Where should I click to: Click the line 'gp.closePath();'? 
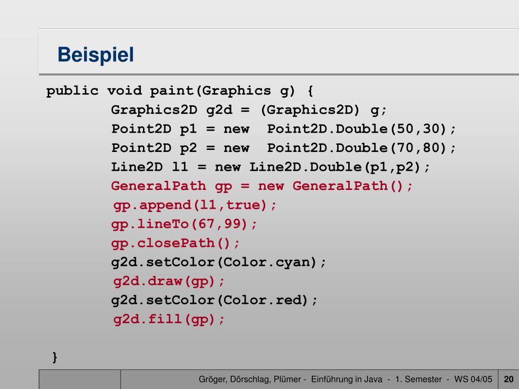tap(175, 243)
